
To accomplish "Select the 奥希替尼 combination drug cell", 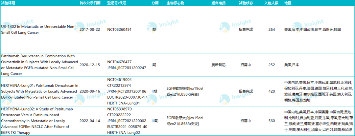I will [218, 65].
